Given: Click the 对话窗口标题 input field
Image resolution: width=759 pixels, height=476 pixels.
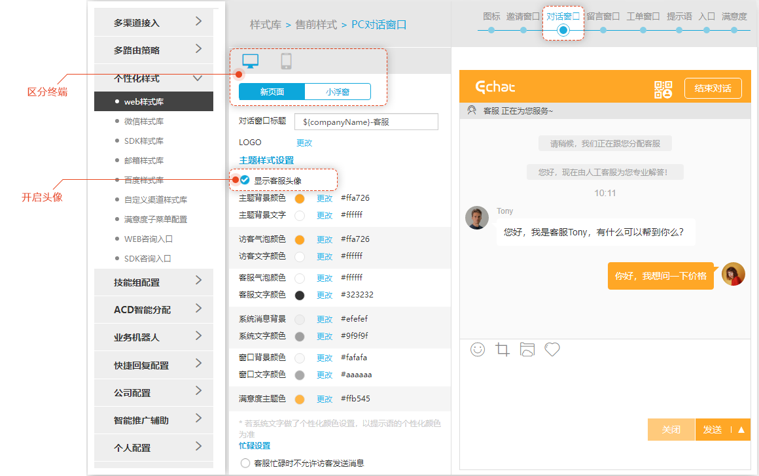Looking at the screenshot, I should coord(366,122).
